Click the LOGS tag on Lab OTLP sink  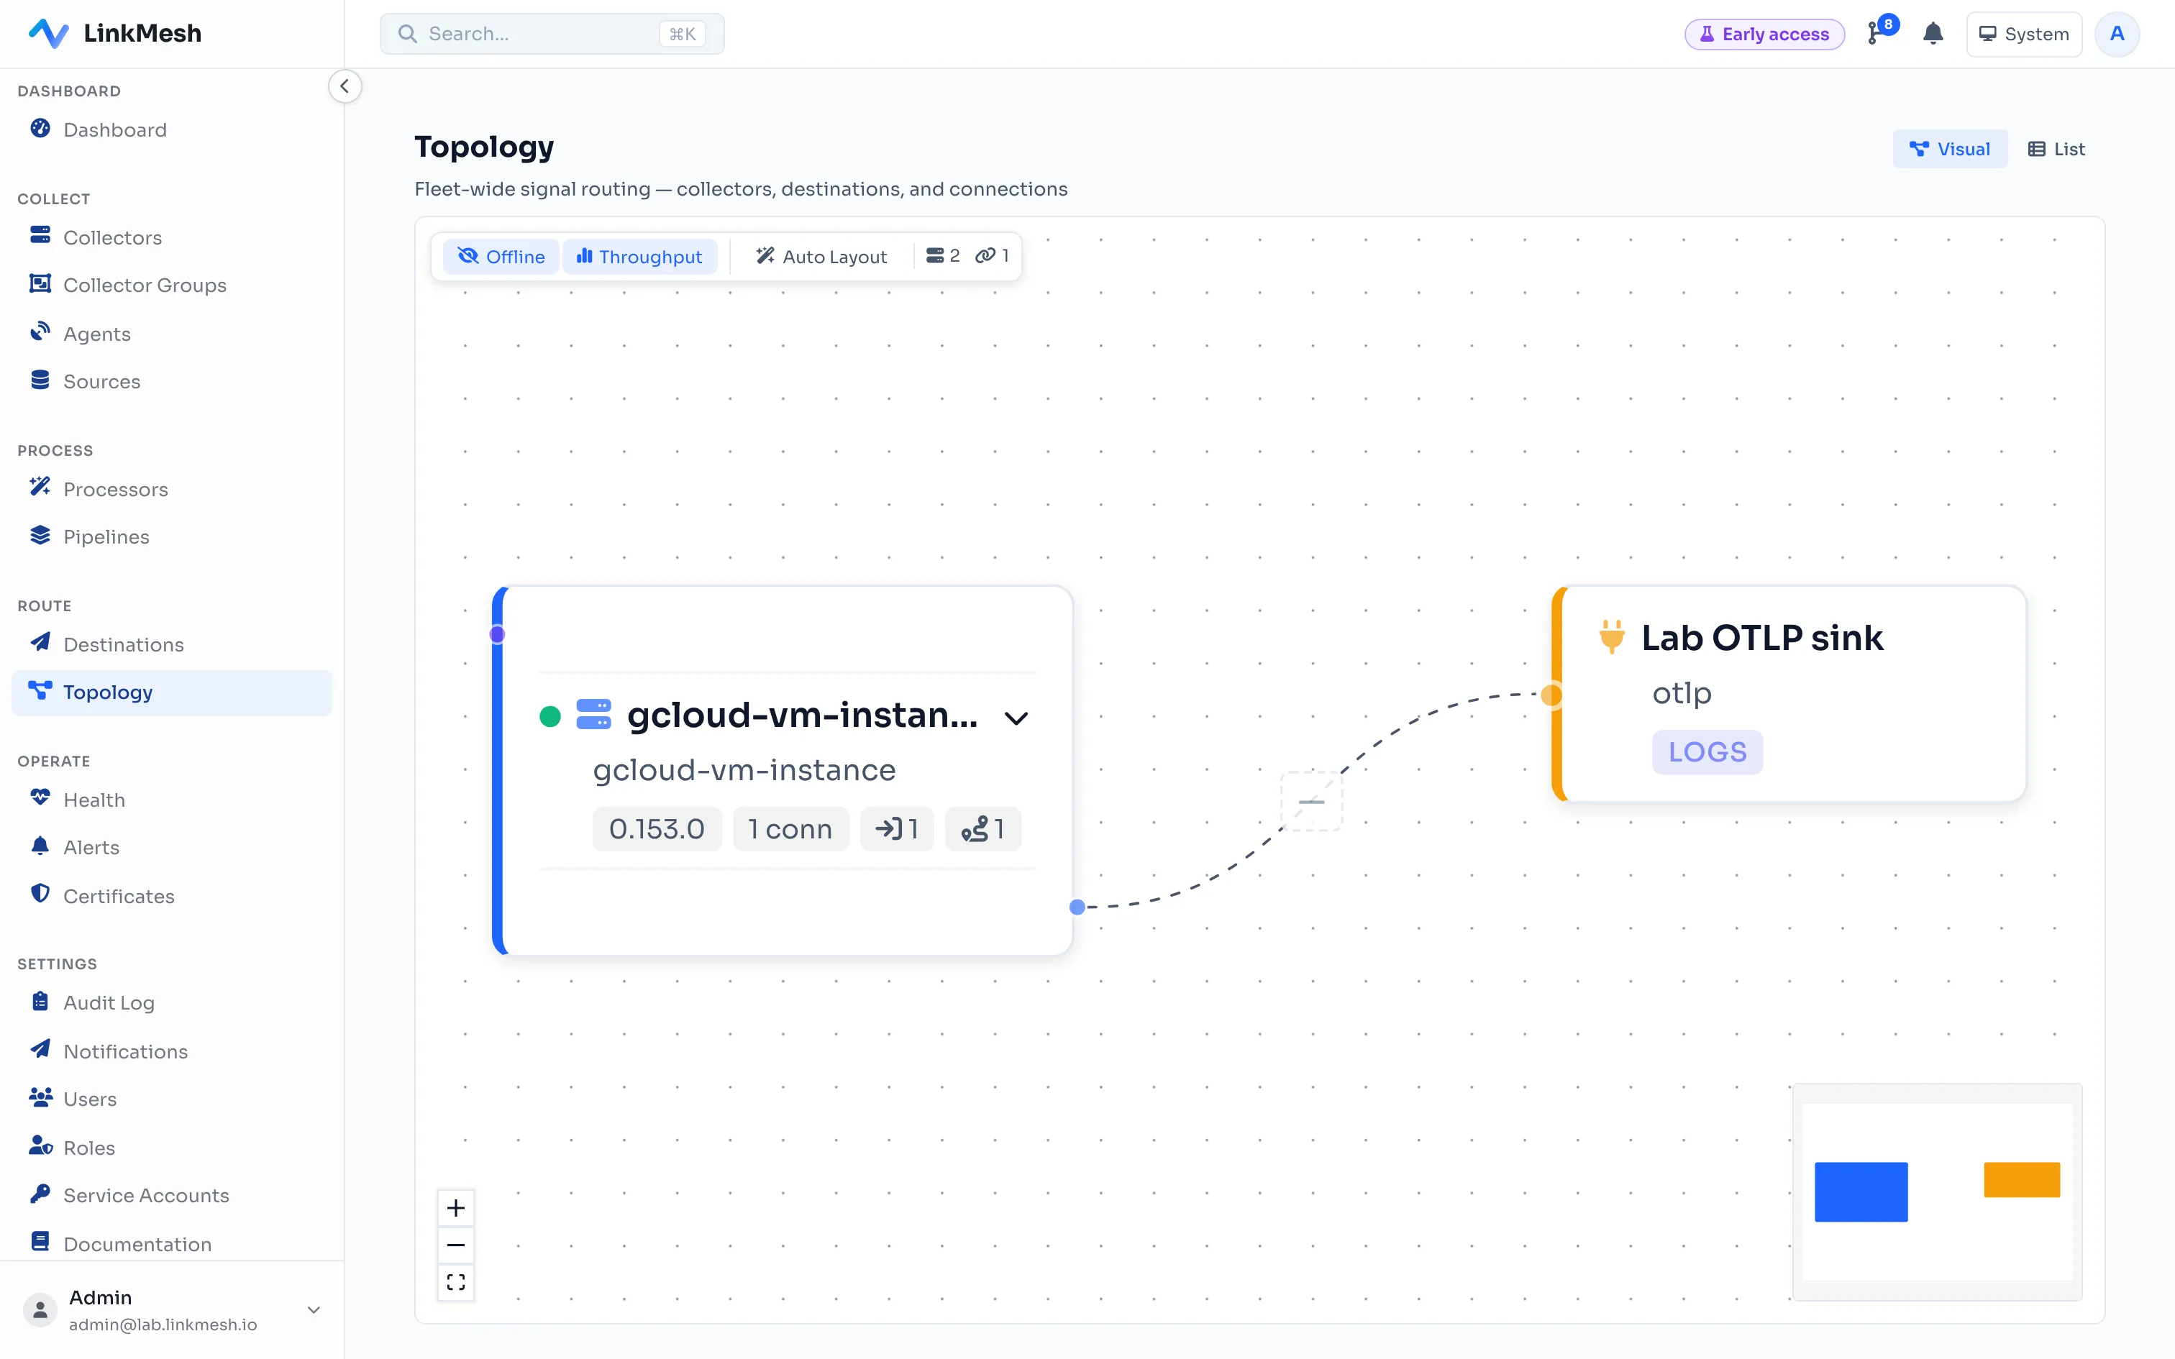(1707, 751)
